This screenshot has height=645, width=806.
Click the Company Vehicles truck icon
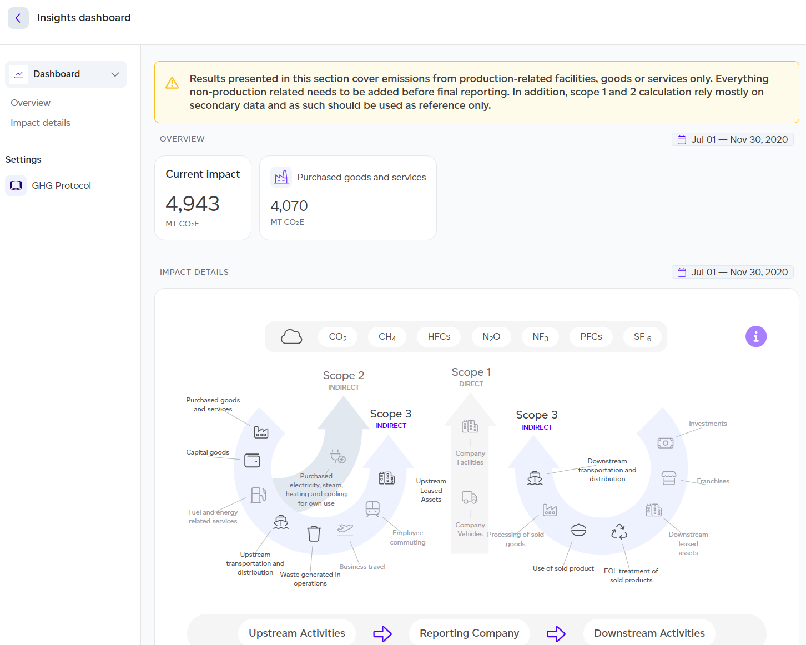[x=470, y=497]
